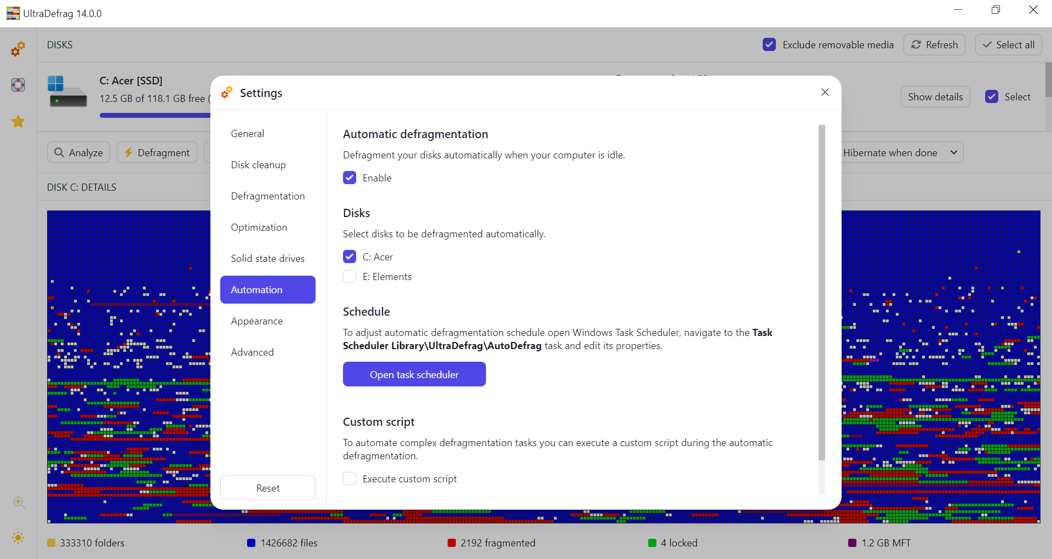The width and height of the screenshot is (1052, 559).
Task: Click the '1.2 GB MFT' status text
Action: 886,543
